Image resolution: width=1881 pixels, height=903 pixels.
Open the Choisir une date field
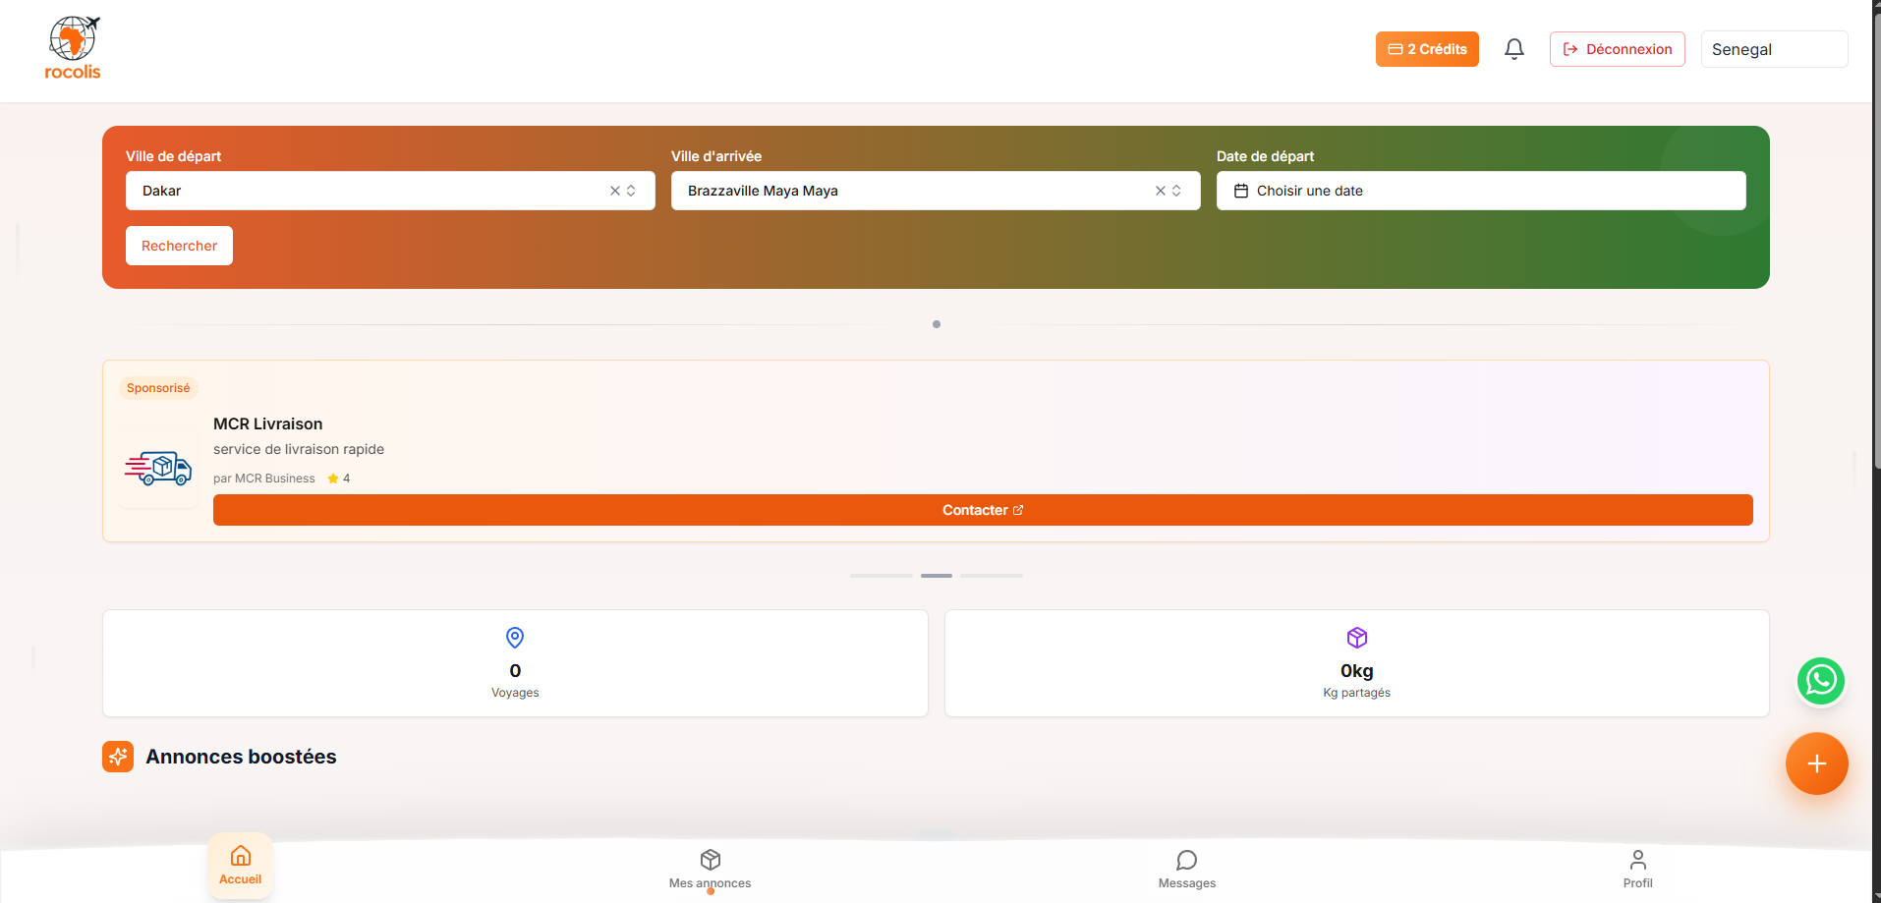[1480, 191]
